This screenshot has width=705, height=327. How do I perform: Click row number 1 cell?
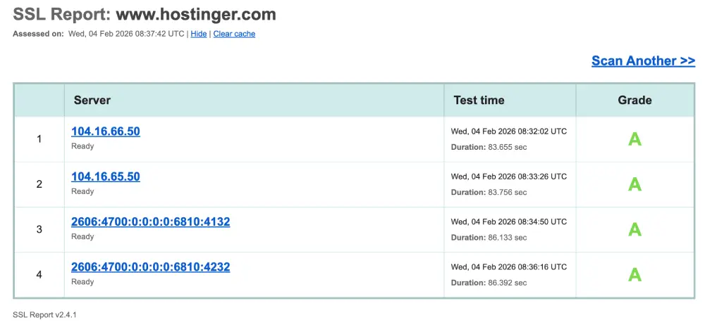39,139
